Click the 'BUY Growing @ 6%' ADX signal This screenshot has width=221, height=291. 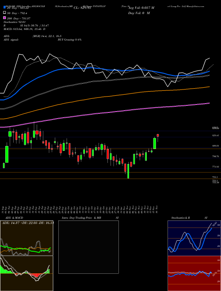69,40
